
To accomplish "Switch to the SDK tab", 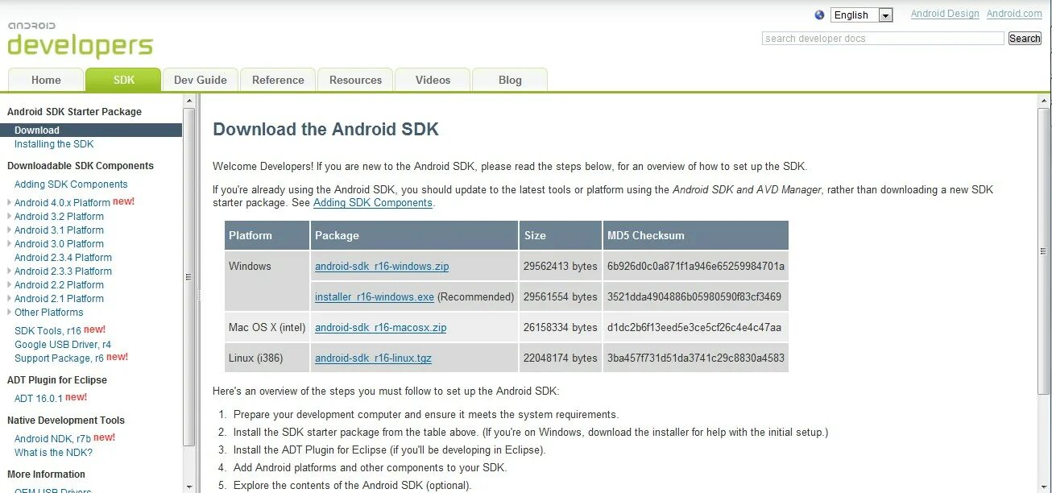I will 123,80.
